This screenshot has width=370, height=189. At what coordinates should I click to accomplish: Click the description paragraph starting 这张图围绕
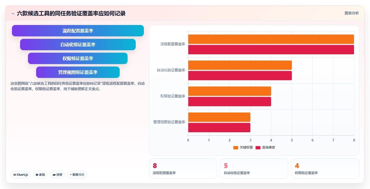click(x=77, y=86)
